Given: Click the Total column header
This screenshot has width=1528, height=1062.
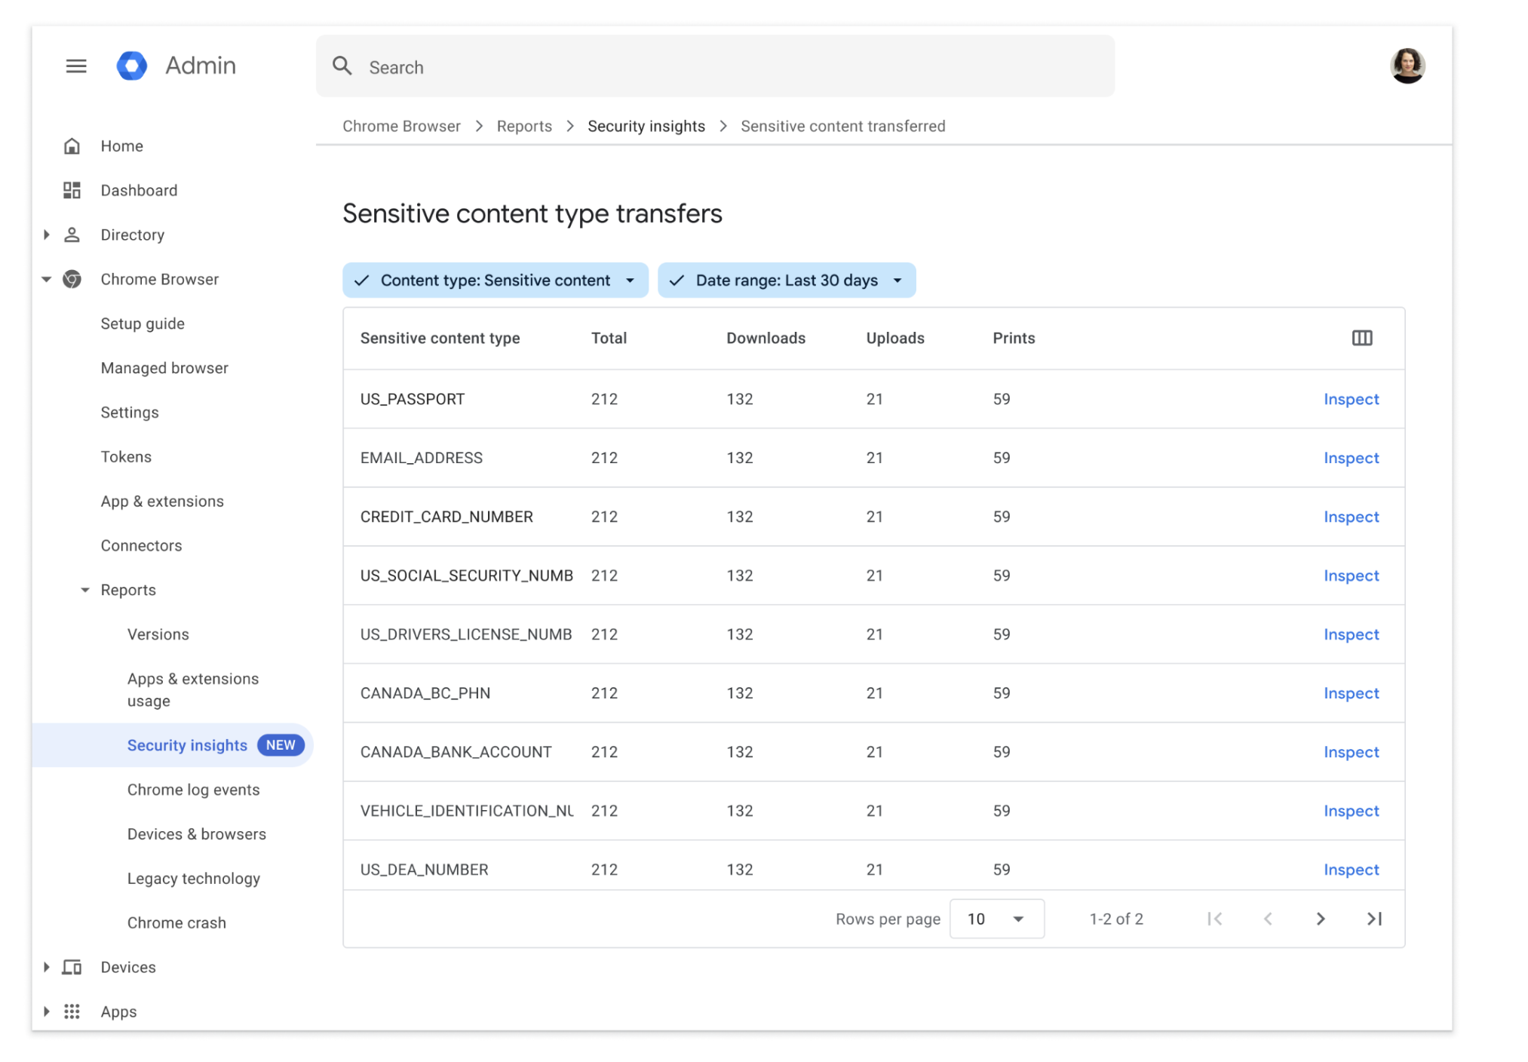Looking at the screenshot, I should (x=609, y=338).
